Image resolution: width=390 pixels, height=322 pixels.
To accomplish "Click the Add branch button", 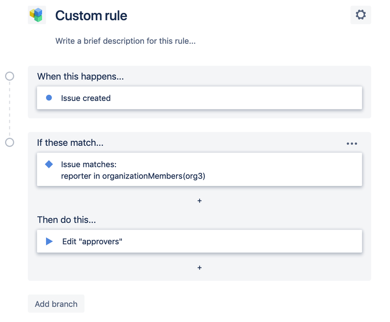I will coord(56,304).
